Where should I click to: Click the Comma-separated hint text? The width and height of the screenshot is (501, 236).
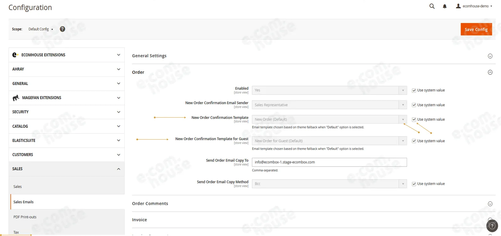point(265,170)
